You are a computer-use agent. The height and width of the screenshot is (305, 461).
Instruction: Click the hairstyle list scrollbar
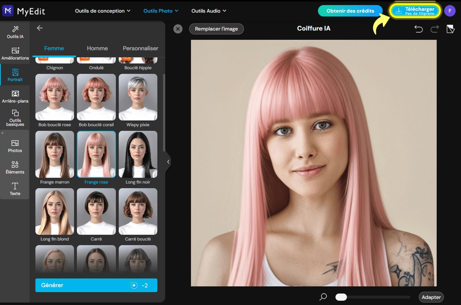coord(164,113)
